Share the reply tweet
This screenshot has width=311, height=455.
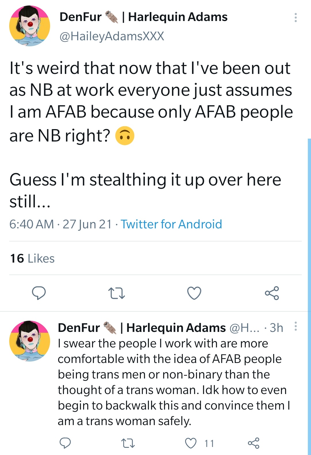coord(254,443)
